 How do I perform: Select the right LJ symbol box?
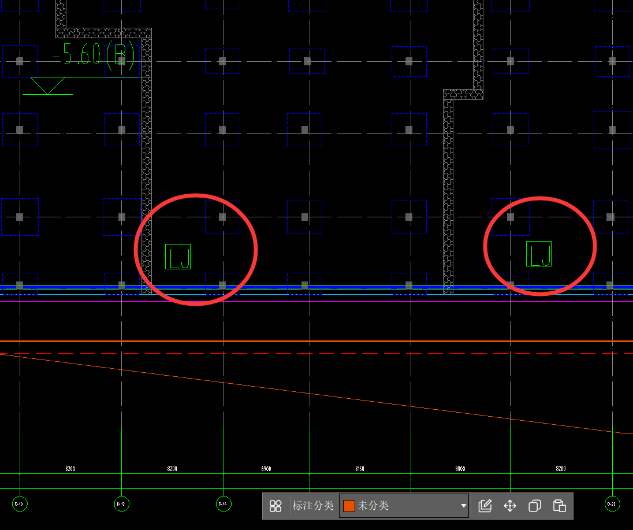(539, 254)
